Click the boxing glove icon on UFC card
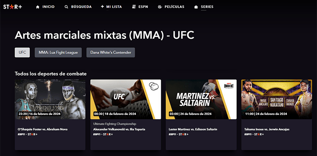This screenshot has height=156, width=317. pyautogui.click(x=154, y=86)
